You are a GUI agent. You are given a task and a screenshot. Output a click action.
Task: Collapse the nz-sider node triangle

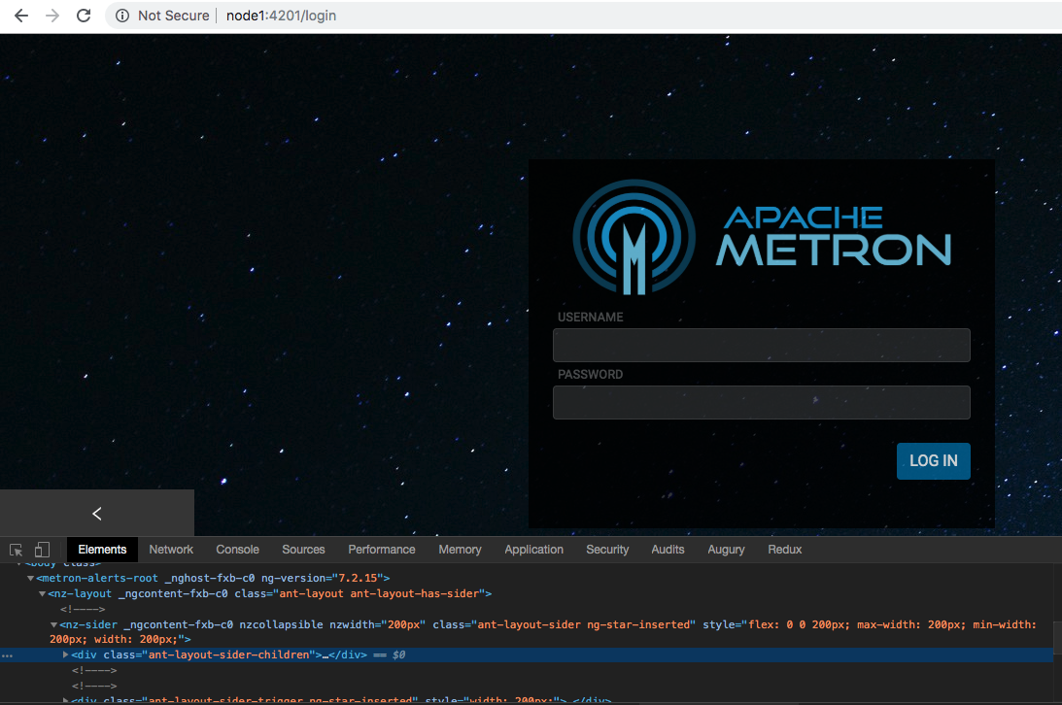53,625
